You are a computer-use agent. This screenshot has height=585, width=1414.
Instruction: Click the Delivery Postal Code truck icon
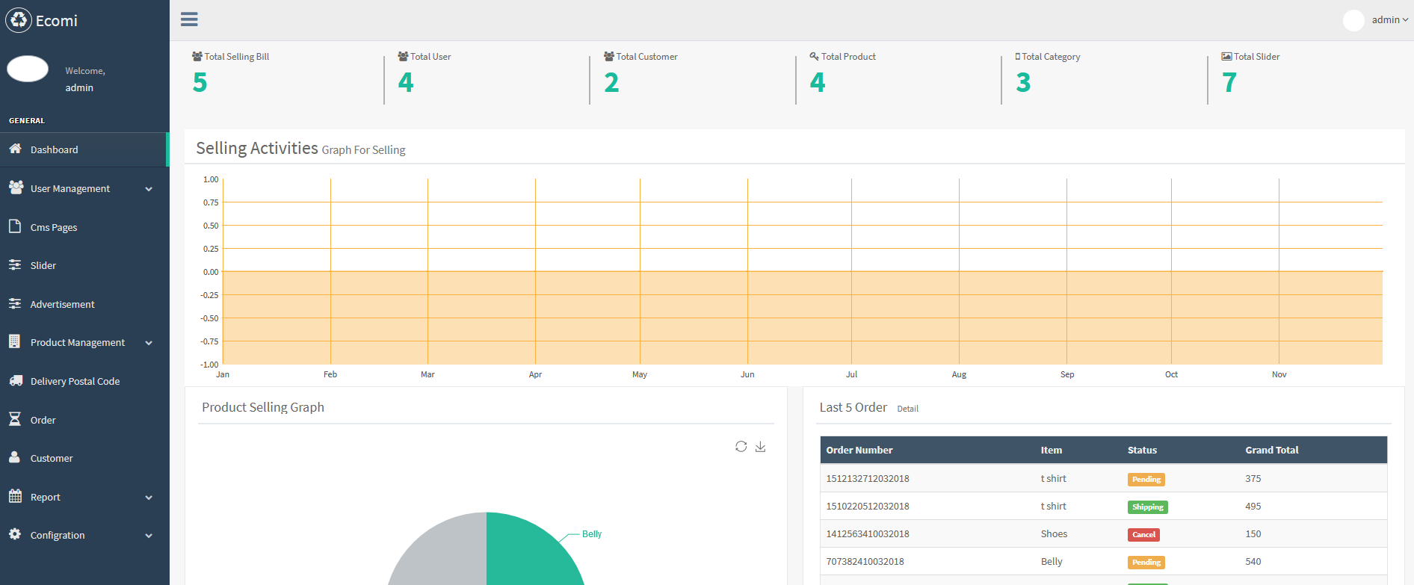[x=16, y=380]
